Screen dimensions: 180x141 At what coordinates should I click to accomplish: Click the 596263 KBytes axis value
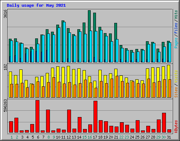[x=5, y=106]
